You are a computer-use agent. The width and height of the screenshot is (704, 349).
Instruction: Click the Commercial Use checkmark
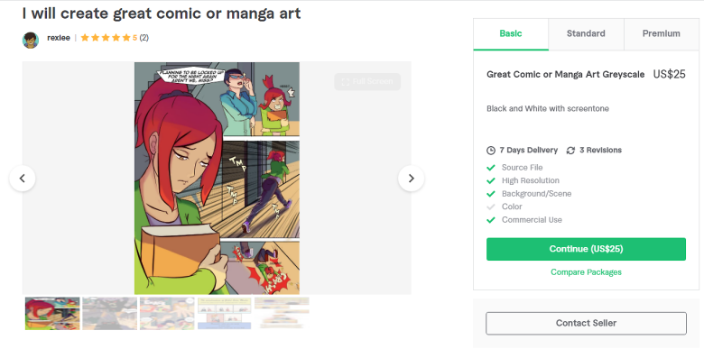pos(491,220)
